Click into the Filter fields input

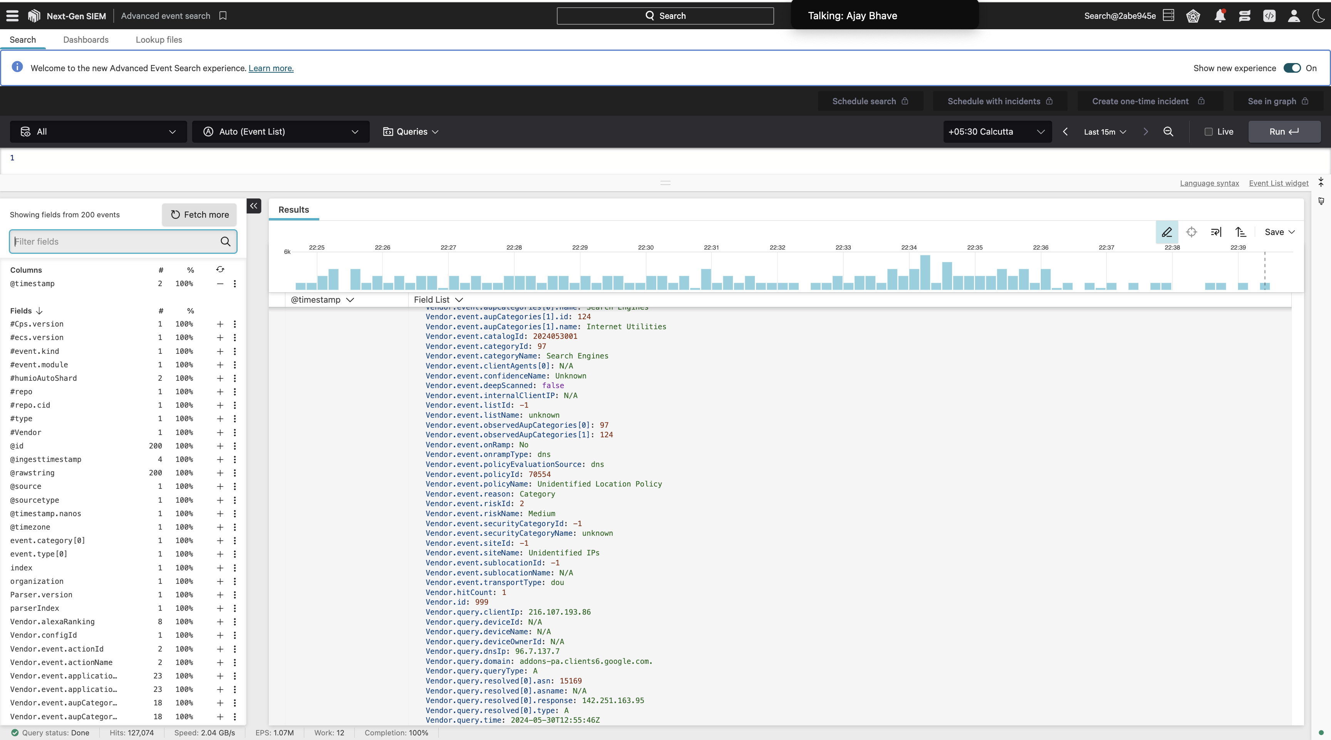coord(114,242)
